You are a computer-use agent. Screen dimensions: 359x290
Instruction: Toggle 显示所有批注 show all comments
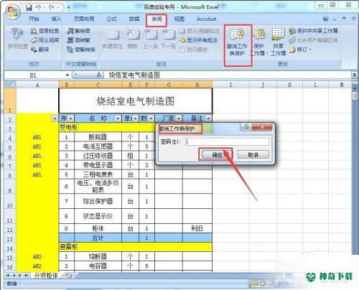(199, 40)
